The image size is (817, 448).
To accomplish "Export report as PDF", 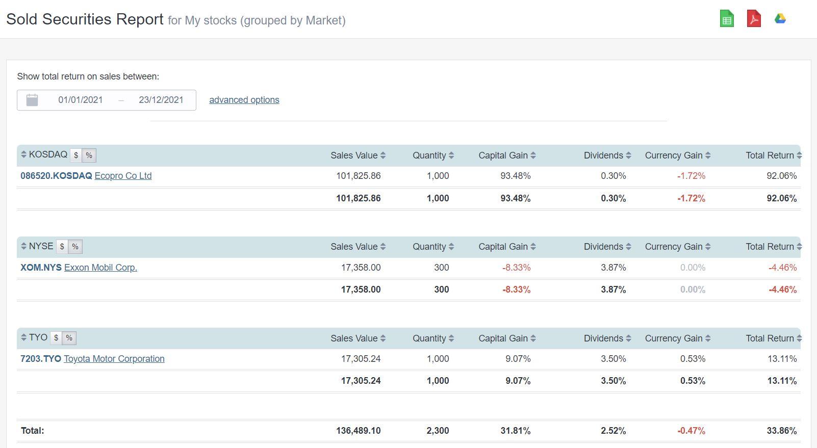I will tap(754, 19).
